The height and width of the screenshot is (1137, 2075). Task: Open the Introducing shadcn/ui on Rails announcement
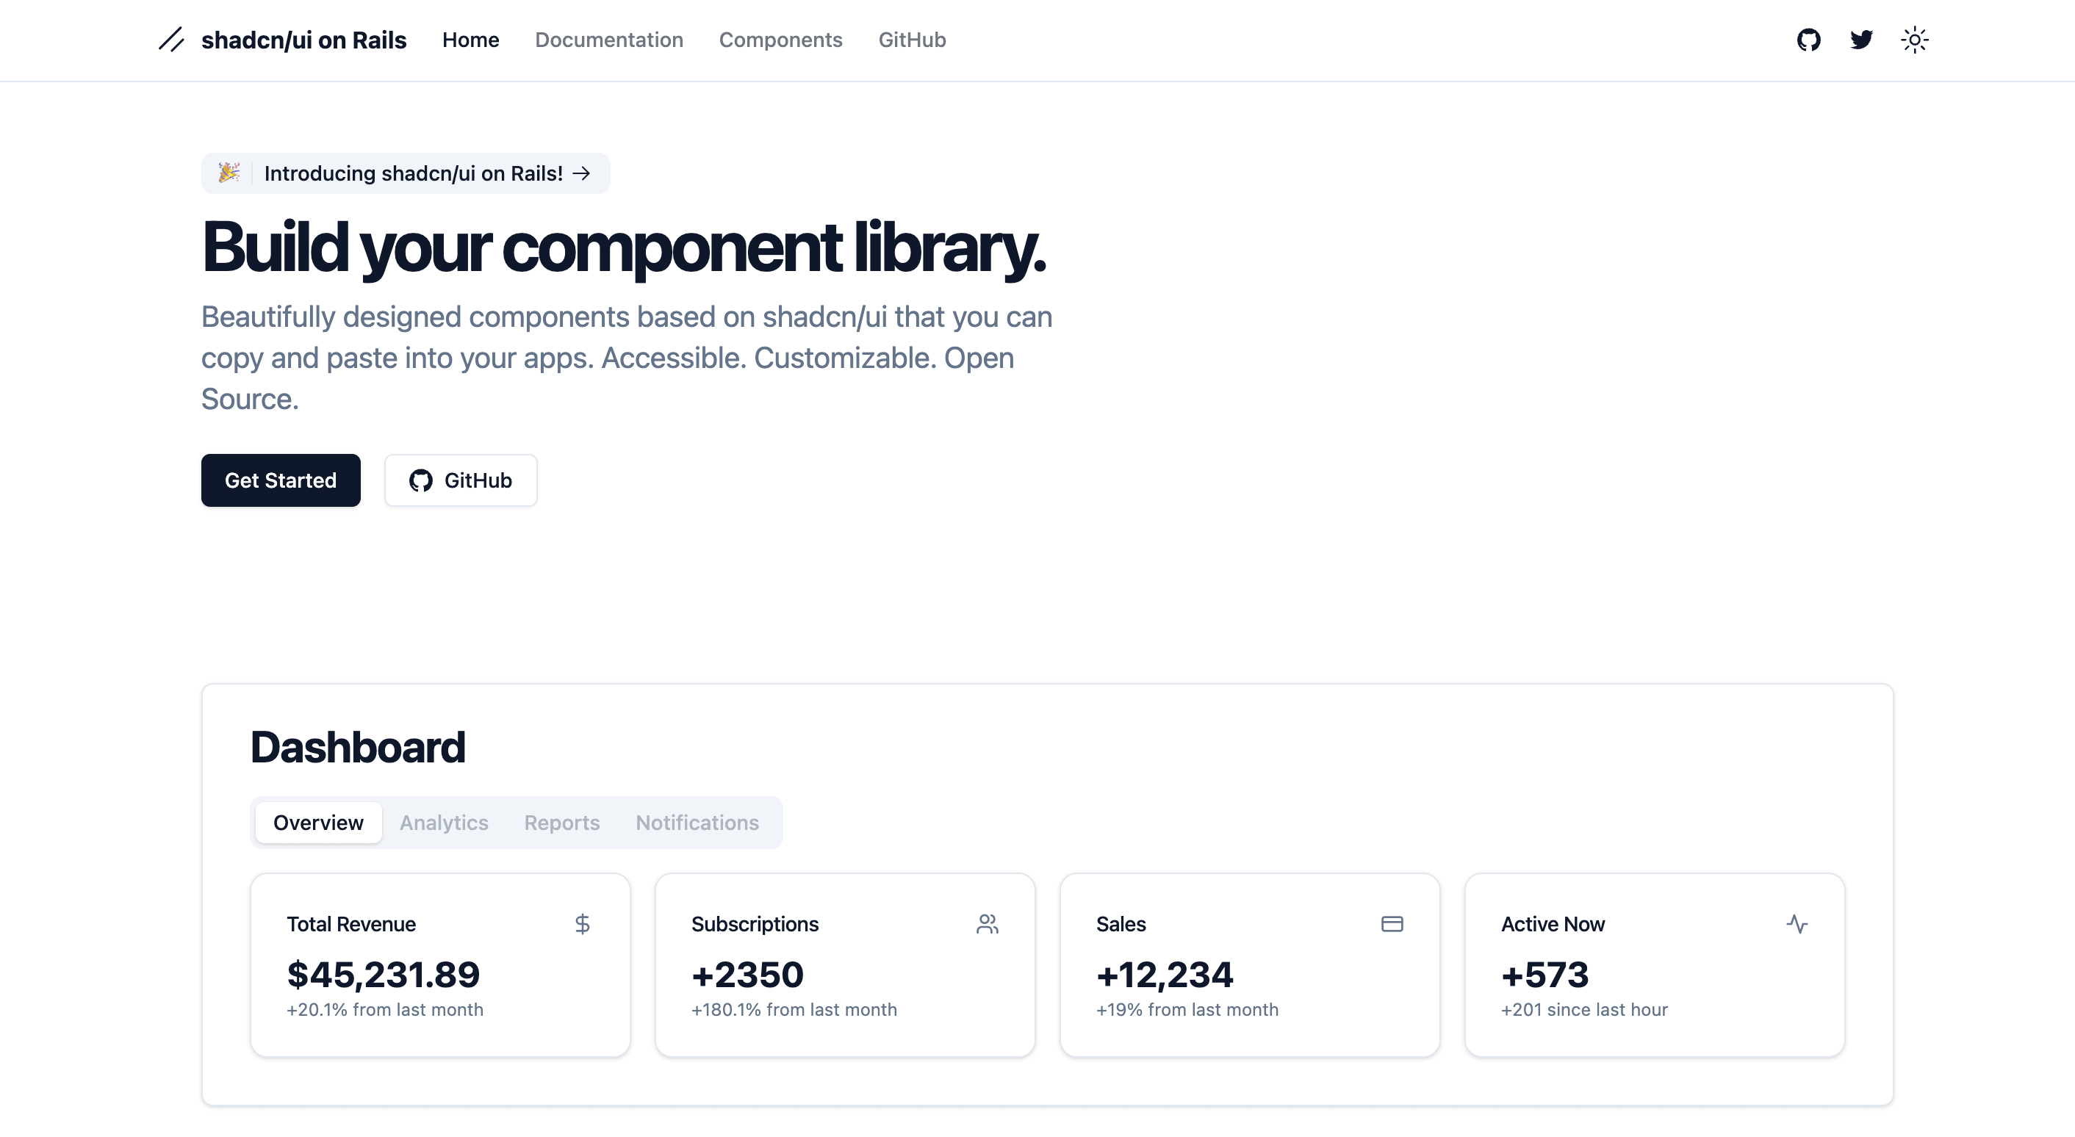point(406,173)
